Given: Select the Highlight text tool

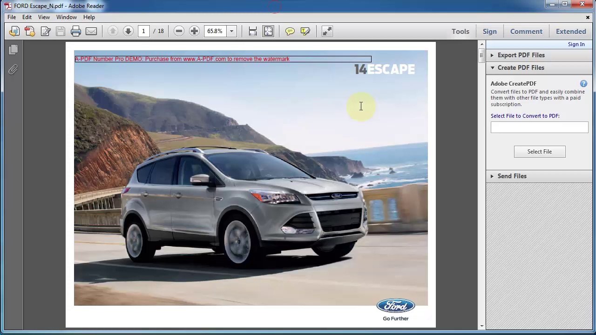Looking at the screenshot, I should point(305,31).
